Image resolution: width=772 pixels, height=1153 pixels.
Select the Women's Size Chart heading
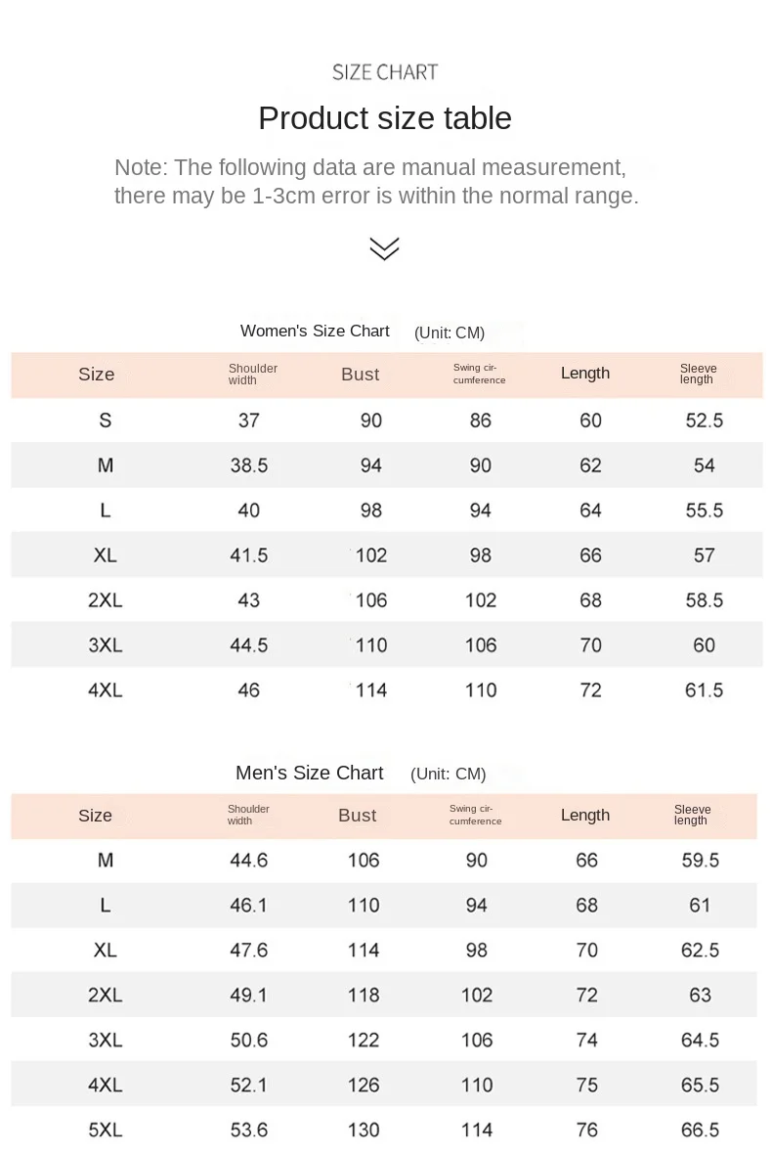pos(315,331)
